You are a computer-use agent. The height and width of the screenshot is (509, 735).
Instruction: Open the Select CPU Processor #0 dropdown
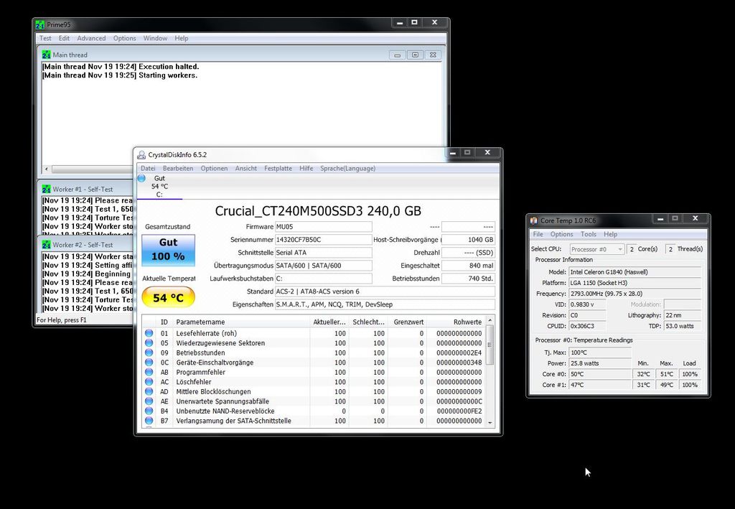596,249
